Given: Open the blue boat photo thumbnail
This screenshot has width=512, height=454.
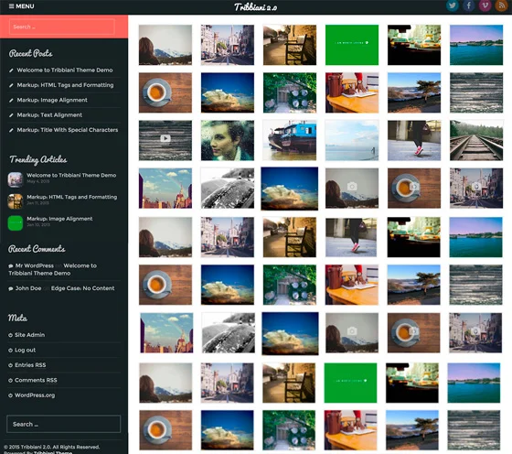Looking at the screenshot, I should click(x=290, y=140).
